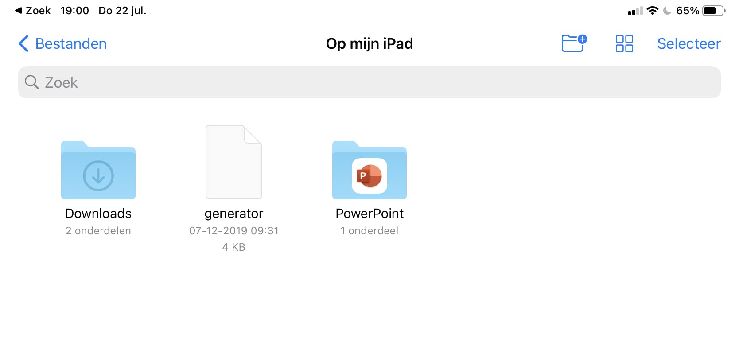Tap the cellular signal bars icon

635,11
